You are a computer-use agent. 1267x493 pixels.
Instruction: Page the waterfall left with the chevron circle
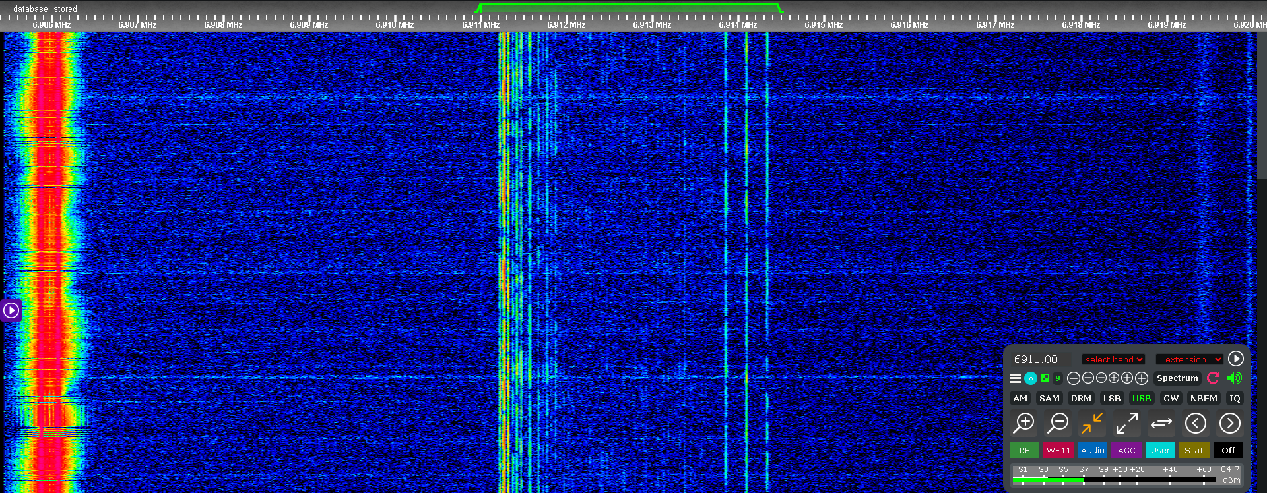pos(1196,423)
